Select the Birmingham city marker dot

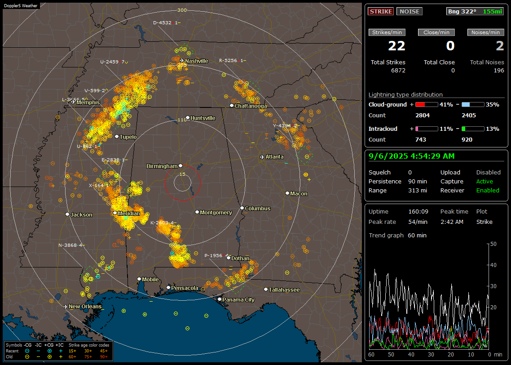pos(181,166)
